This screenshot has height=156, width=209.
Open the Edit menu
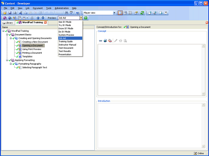(12, 8)
